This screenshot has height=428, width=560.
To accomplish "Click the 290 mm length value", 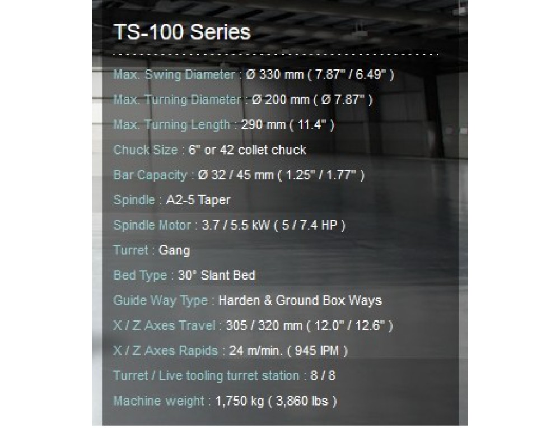I will [x=263, y=125].
